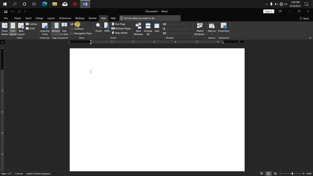This screenshot has height=176, width=313.
Task: Switch to Read Mode view
Action: coord(4,29)
